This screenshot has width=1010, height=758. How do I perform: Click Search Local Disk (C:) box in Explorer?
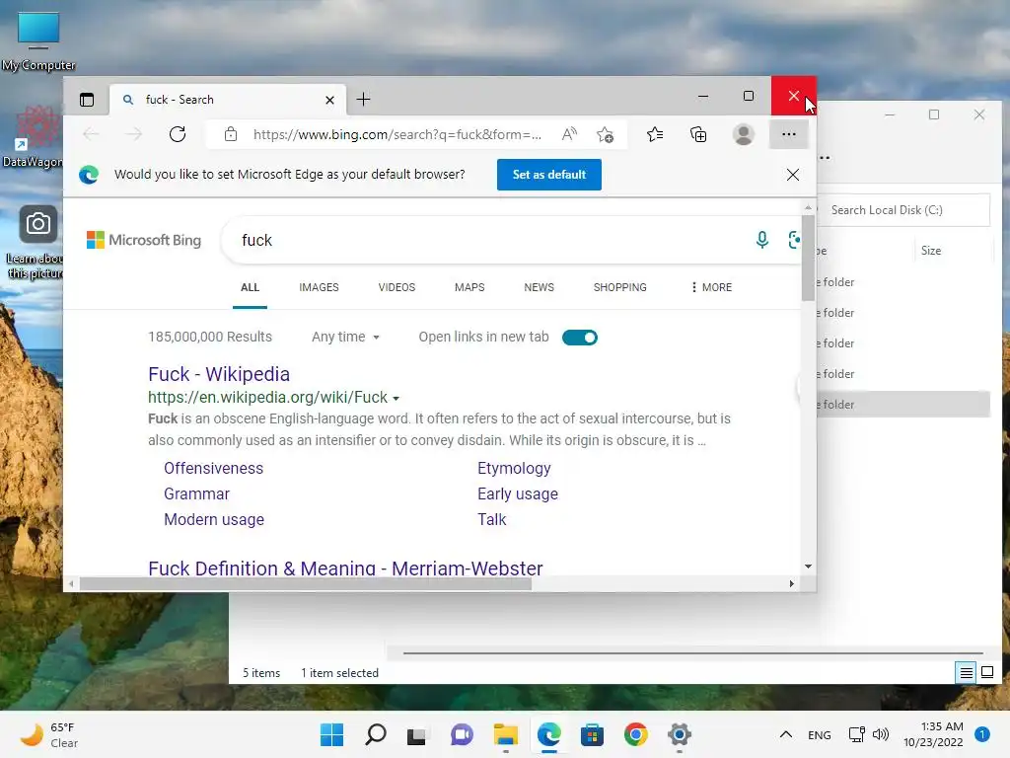[903, 210]
